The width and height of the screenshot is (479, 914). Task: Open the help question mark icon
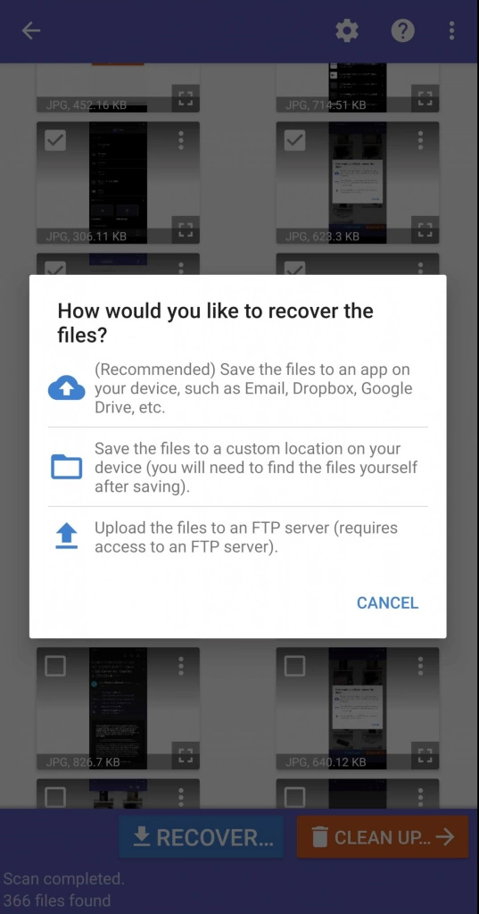pos(402,31)
